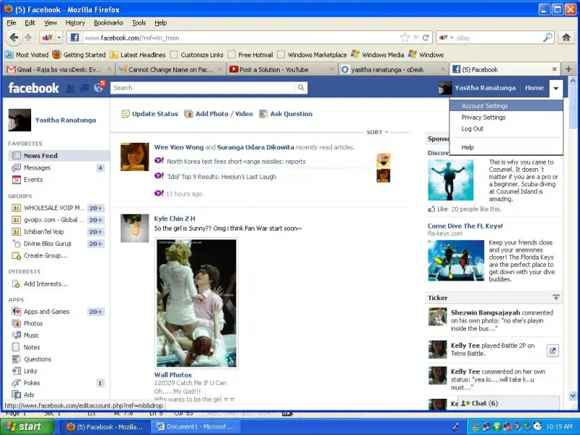580x435 pixels.
Task: Open a new browser tab
Action: click(x=568, y=69)
